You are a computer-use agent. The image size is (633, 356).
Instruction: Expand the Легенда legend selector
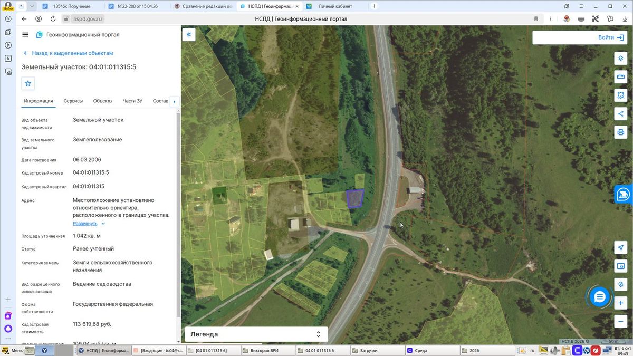pos(256,334)
